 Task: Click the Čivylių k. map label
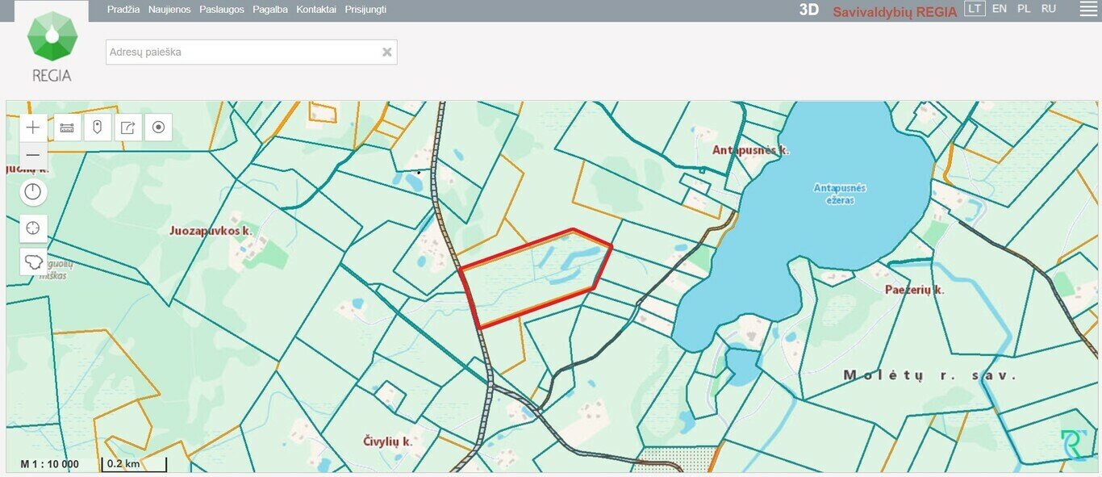[388, 441]
